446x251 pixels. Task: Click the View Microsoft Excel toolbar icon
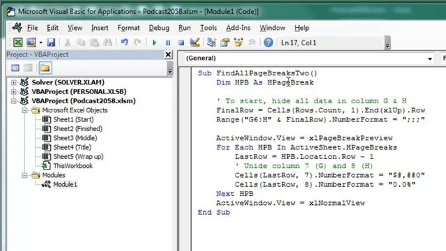coord(18,43)
